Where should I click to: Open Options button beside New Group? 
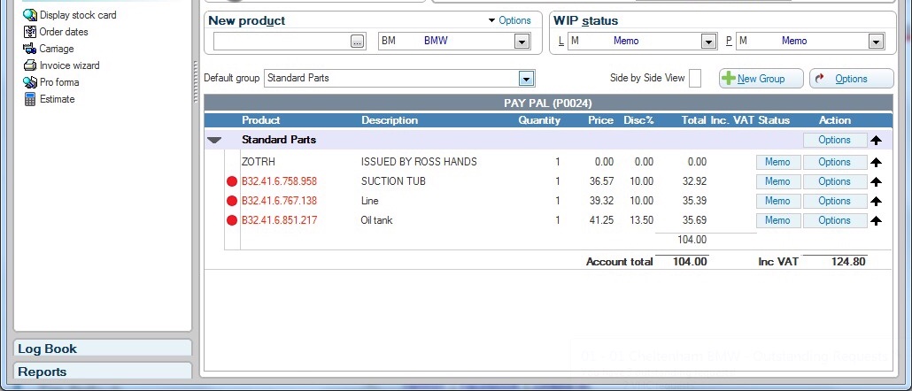click(851, 79)
